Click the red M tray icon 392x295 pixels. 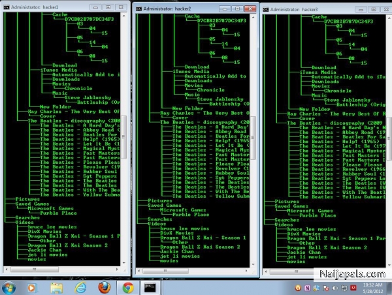click(353, 288)
